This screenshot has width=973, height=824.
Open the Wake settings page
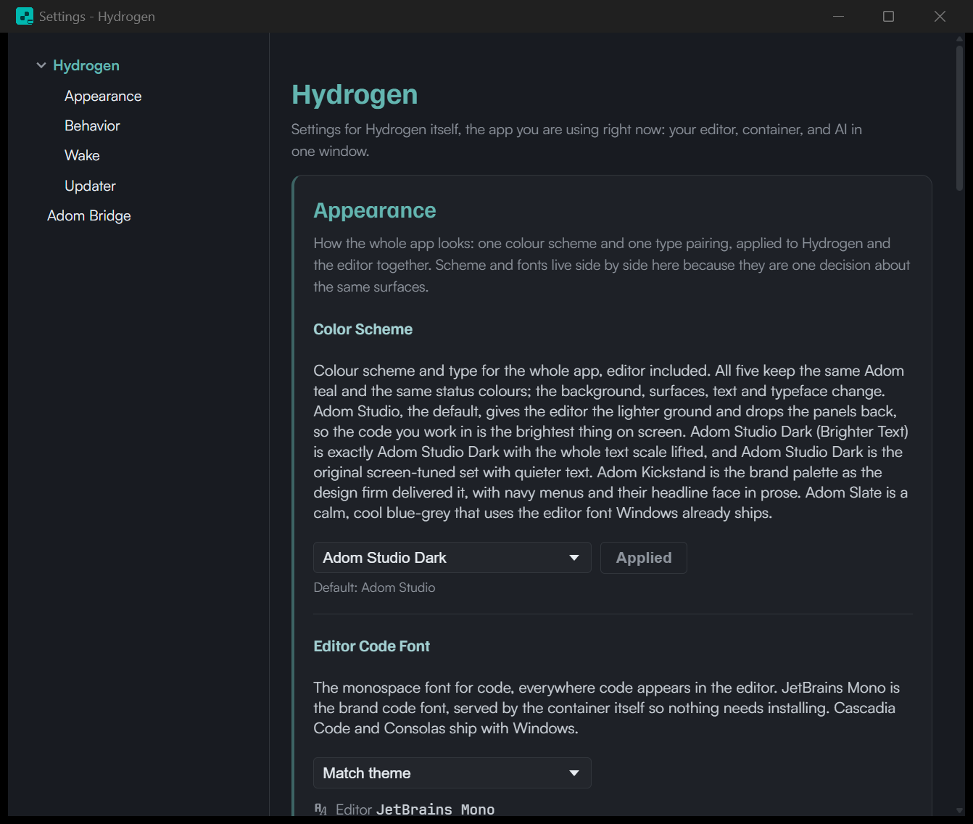(82, 155)
